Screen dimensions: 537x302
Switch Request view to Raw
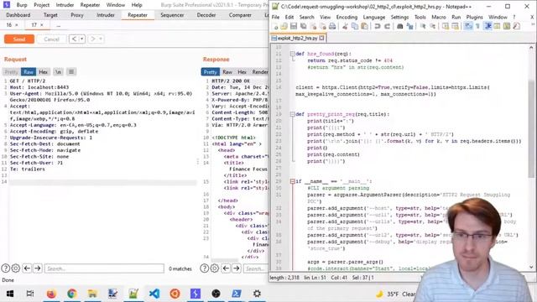pyautogui.click(x=29, y=72)
